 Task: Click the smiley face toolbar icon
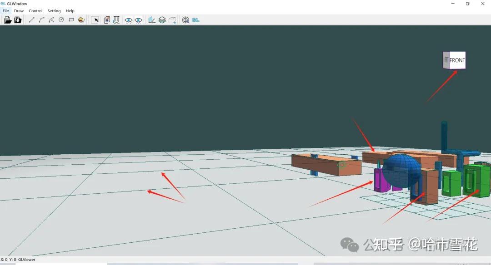[81, 20]
